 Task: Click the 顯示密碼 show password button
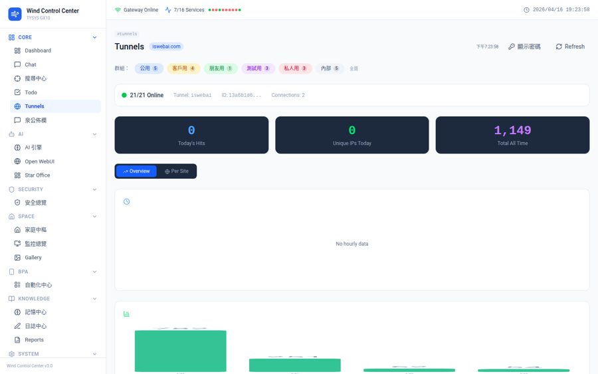(524, 47)
